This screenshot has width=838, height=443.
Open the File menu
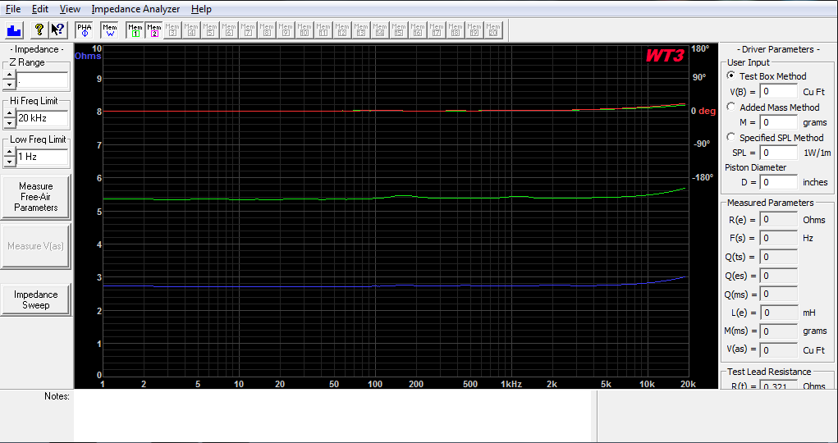[x=13, y=9]
